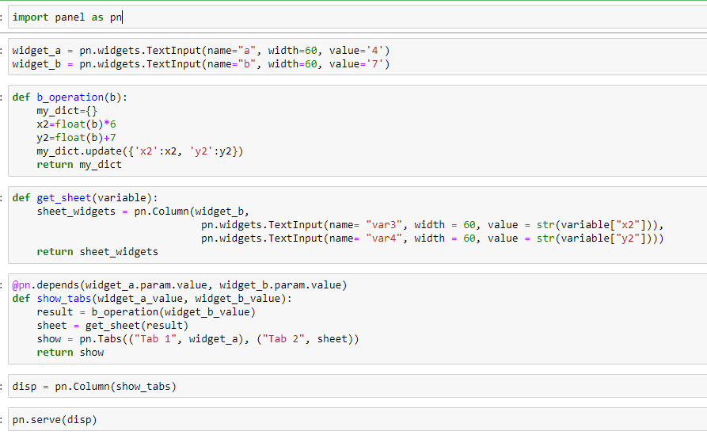The width and height of the screenshot is (707, 435).
Task: Click the line 'y2=float(b)+7'
Action: click(76, 138)
